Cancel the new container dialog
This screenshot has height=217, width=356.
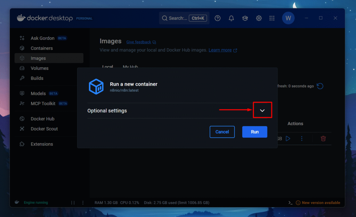click(222, 132)
